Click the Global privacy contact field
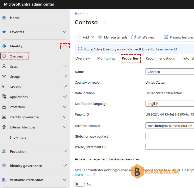Viewport: 194px width, 188px height. (x=170, y=136)
